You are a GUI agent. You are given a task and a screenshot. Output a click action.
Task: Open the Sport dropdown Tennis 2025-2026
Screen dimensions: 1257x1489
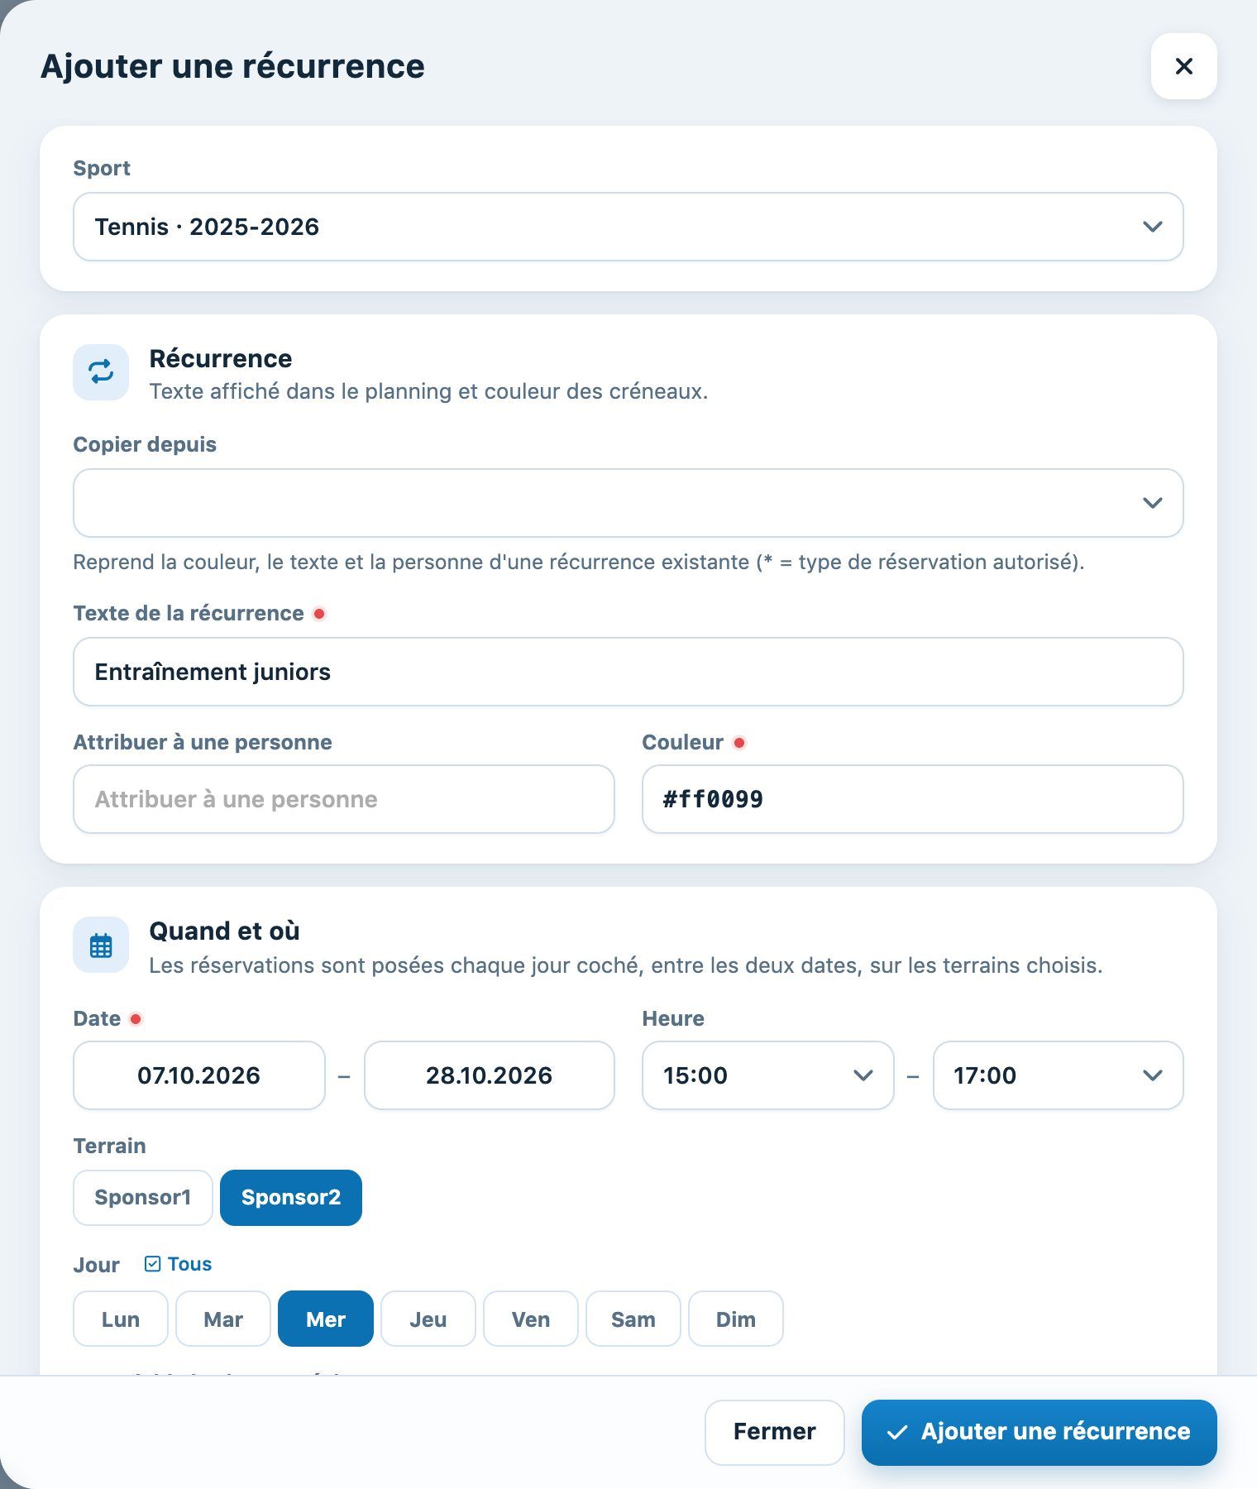click(628, 227)
